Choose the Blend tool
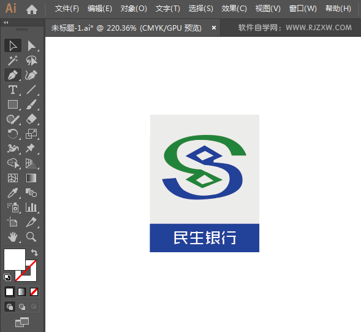Screen dimensions: 361x332 (31, 193)
